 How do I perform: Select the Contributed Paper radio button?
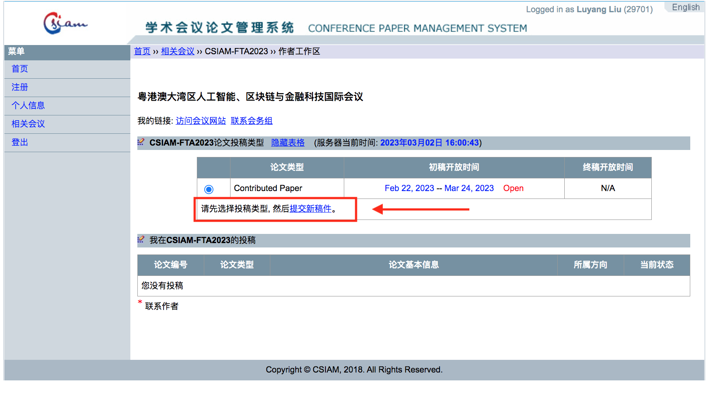209,189
